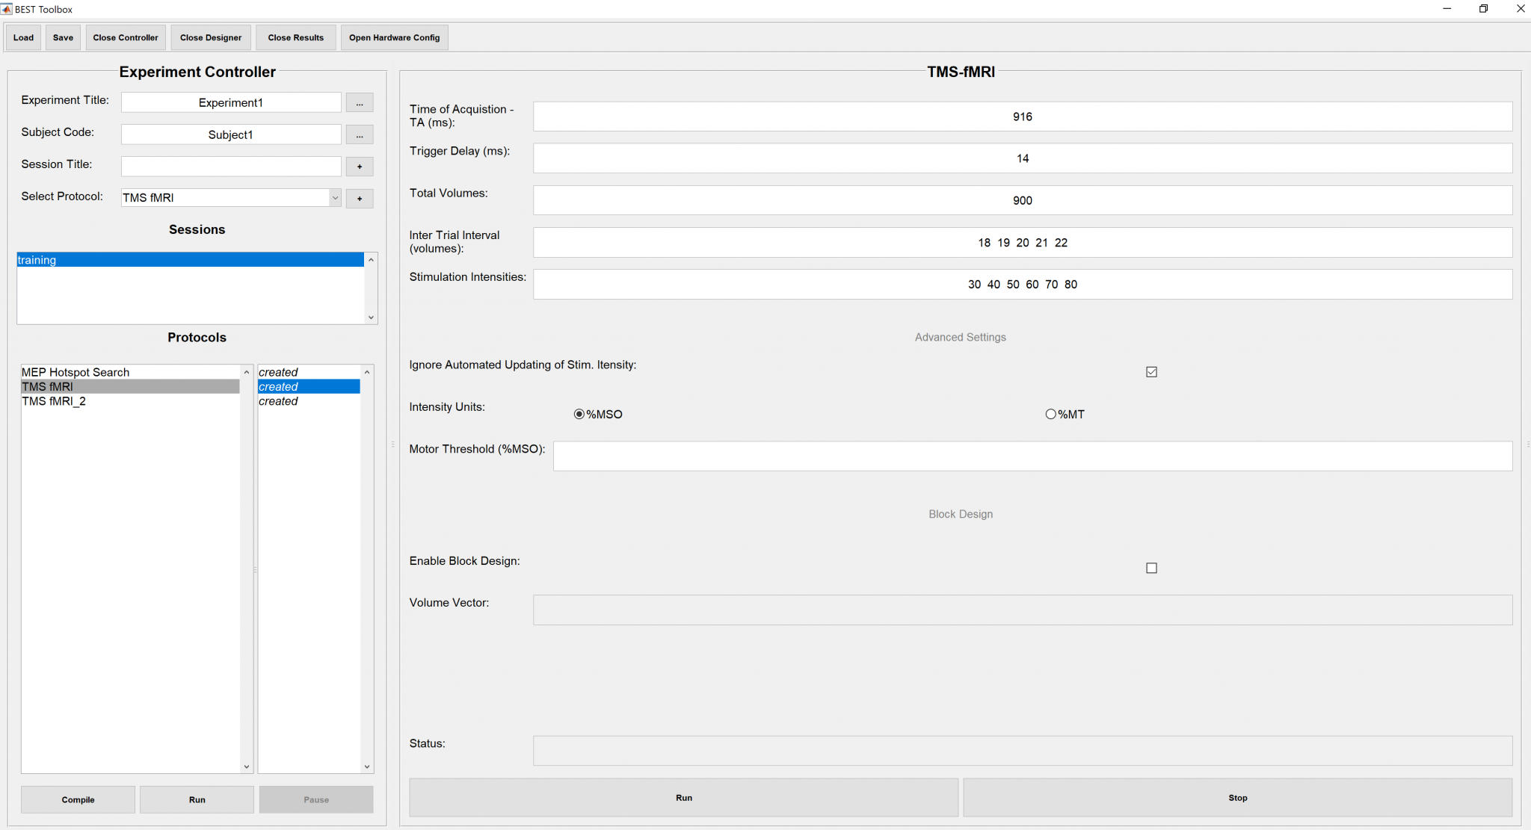Click the Motor Threshold (%MSO) field
Screen dimensions: 1531x830
1032,456
